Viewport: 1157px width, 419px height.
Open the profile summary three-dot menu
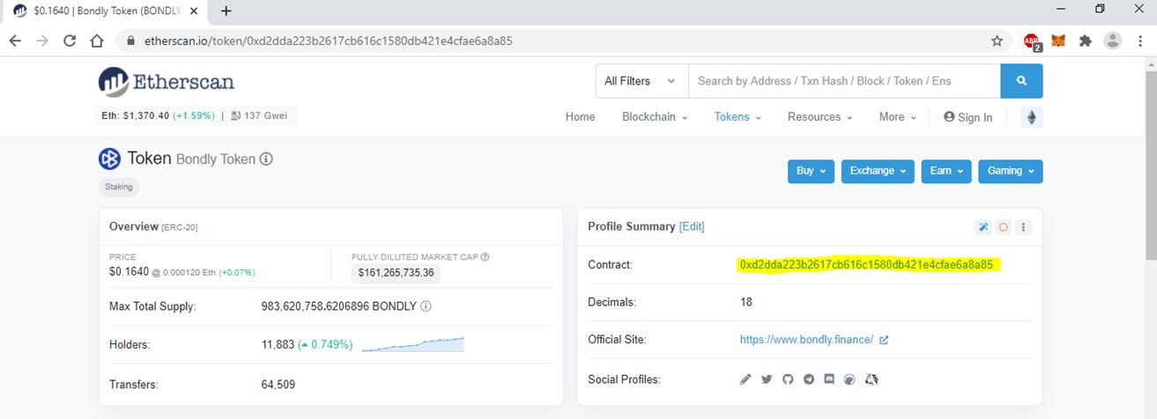[1023, 227]
